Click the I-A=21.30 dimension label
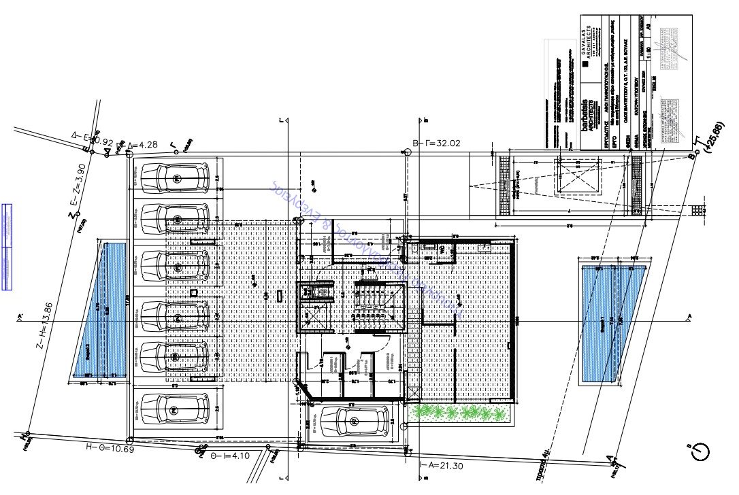This screenshot has height=495, width=739. 441,466
